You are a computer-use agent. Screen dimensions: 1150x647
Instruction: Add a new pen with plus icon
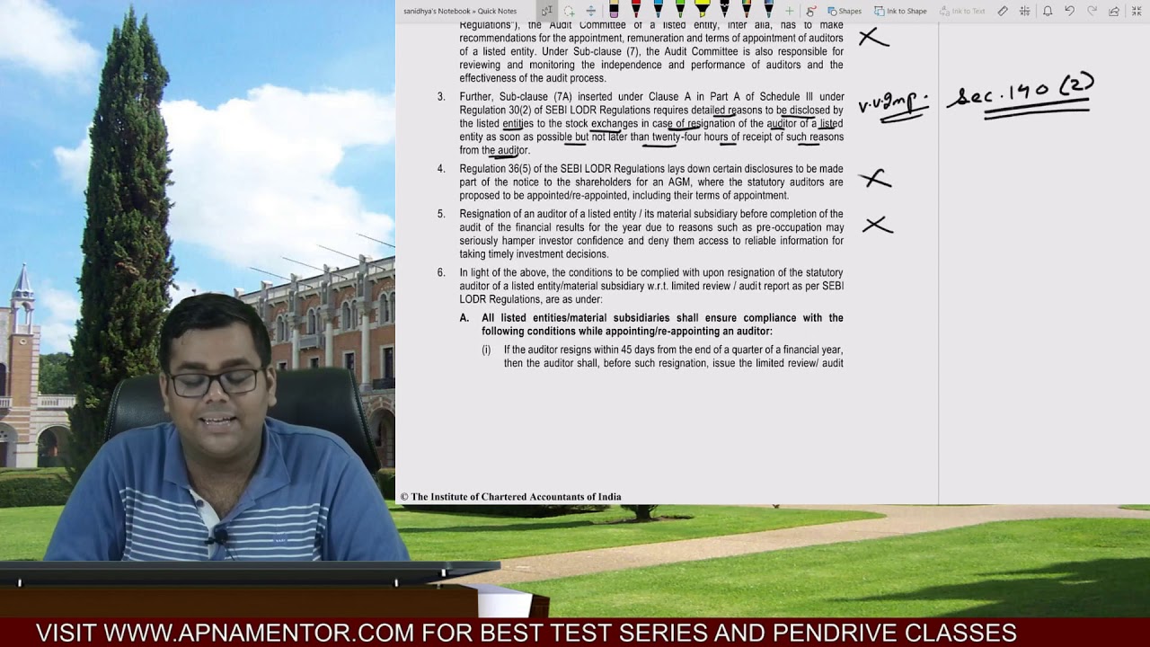tap(789, 11)
